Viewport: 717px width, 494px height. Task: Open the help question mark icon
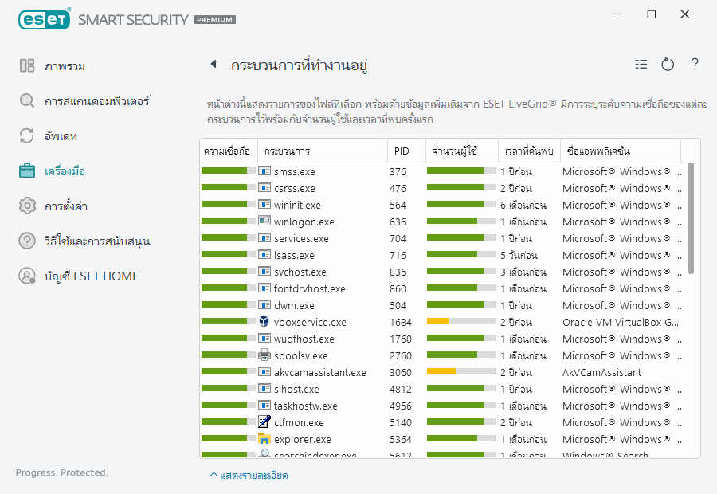click(695, 65)
